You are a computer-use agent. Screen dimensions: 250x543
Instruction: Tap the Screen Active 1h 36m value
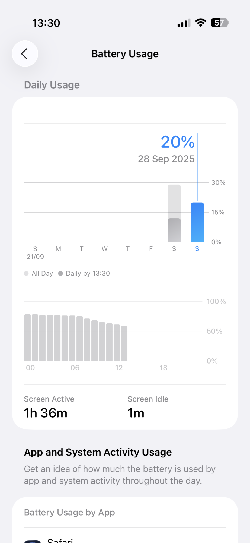[x=46, y=413]
